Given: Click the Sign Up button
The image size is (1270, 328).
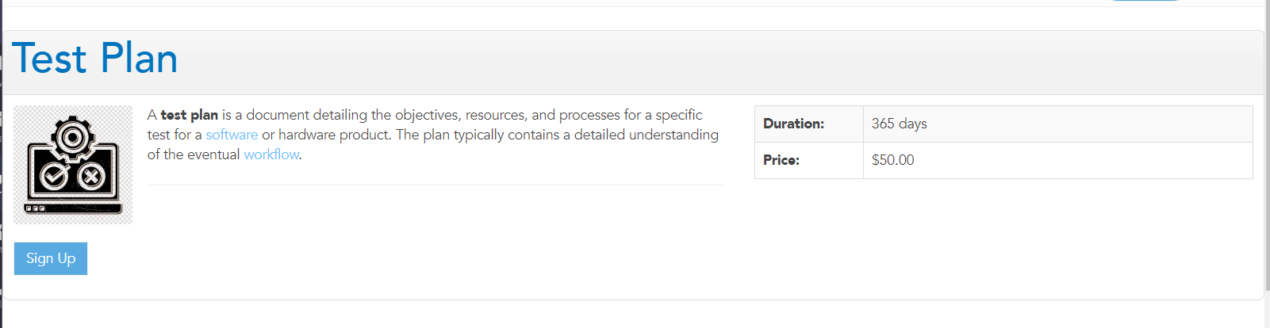Looking at the screenshot, I should pos(51,258).
